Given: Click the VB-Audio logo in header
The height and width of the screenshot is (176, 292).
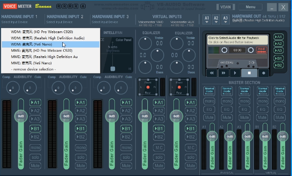Looking at the screenshot, I should click(147, 6).
